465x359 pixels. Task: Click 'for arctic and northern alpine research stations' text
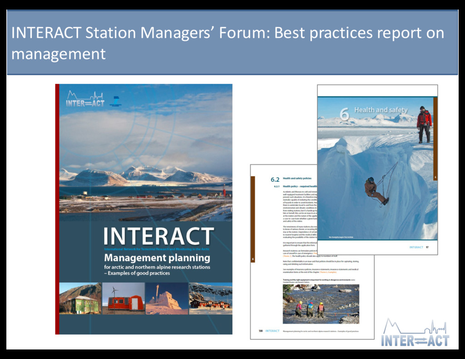pos(157,267)
